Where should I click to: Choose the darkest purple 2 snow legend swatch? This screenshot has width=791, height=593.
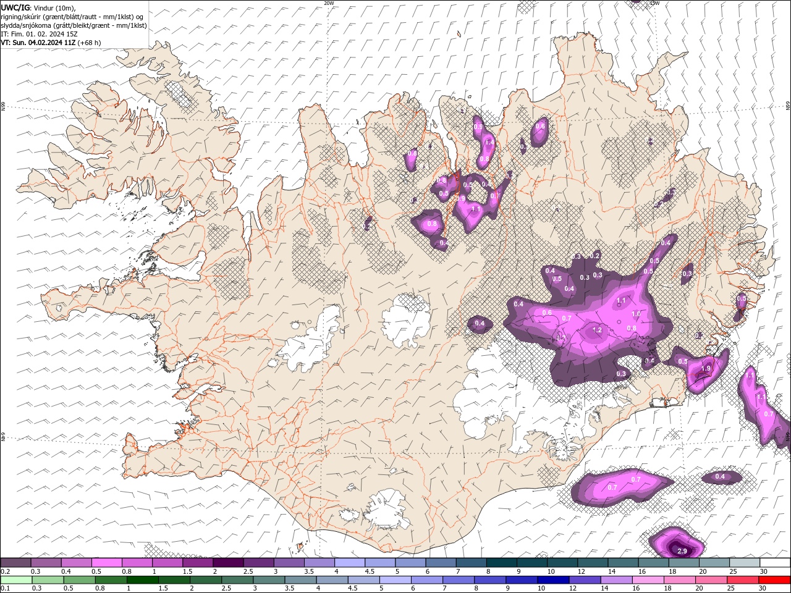tap(228, 562)
